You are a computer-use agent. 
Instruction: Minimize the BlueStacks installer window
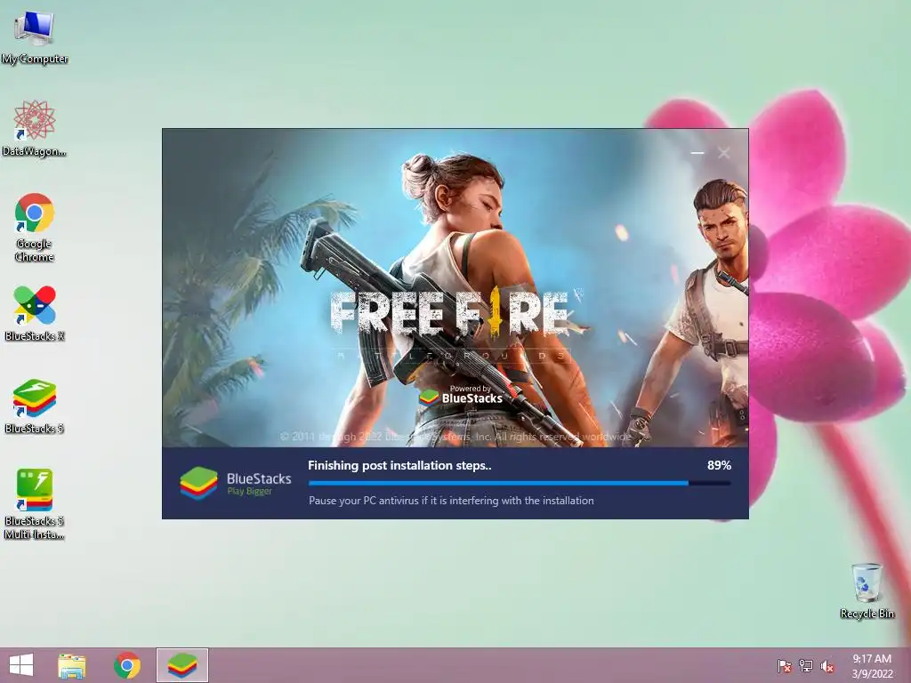[x=697, y=153]
